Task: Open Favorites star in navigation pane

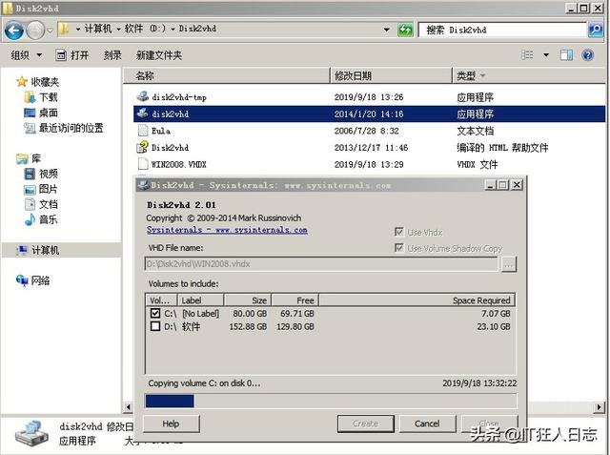Action: 22,81
